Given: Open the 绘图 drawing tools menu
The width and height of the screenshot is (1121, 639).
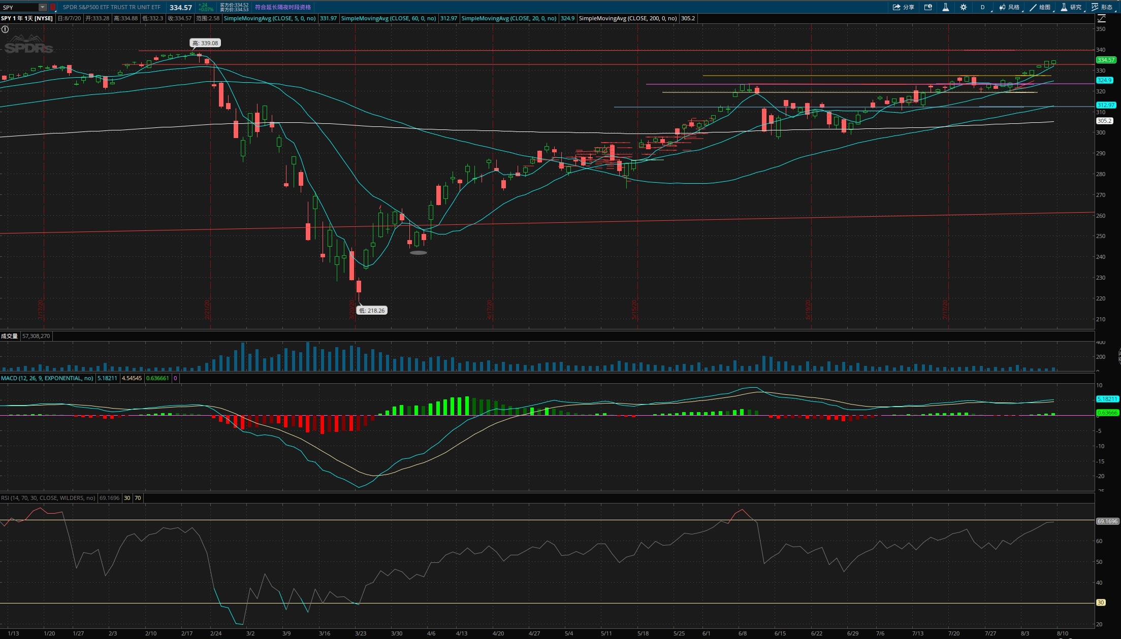Looking at the screenshot, I should pyautogui.click(x=1040, y=7).
